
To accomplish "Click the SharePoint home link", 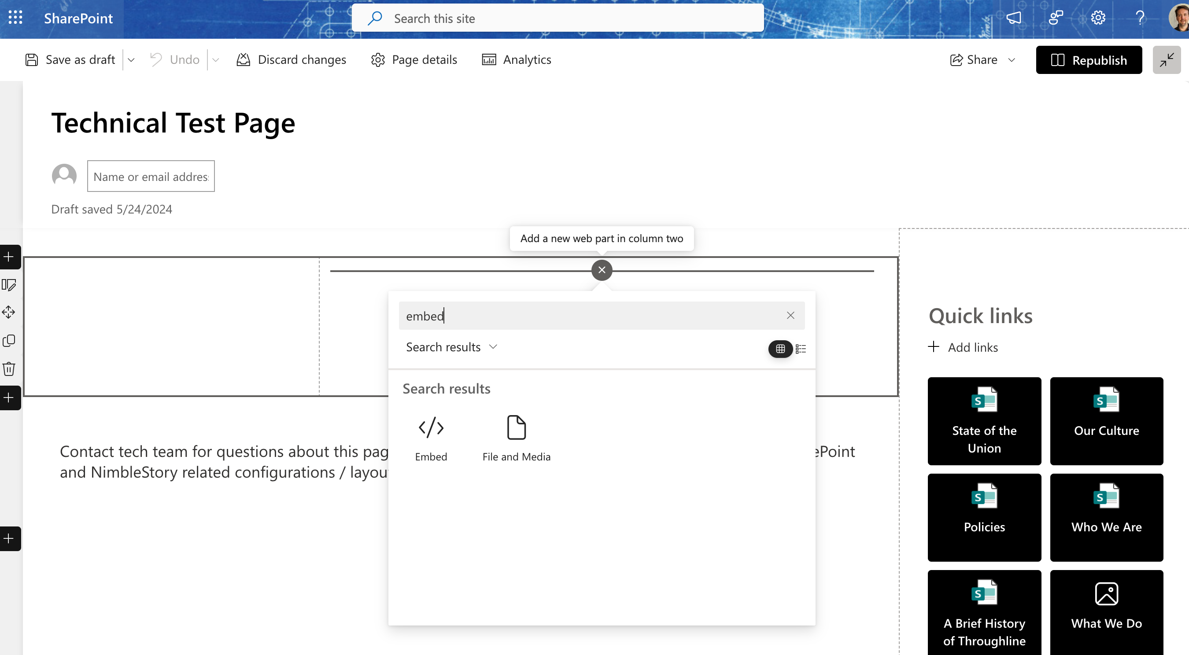I will [x=78, y=18].
